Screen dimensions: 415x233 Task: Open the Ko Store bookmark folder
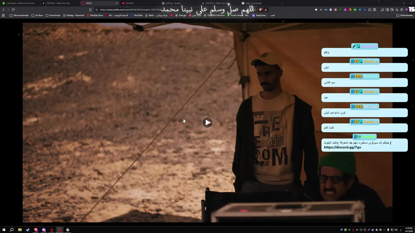pos(37,15)
